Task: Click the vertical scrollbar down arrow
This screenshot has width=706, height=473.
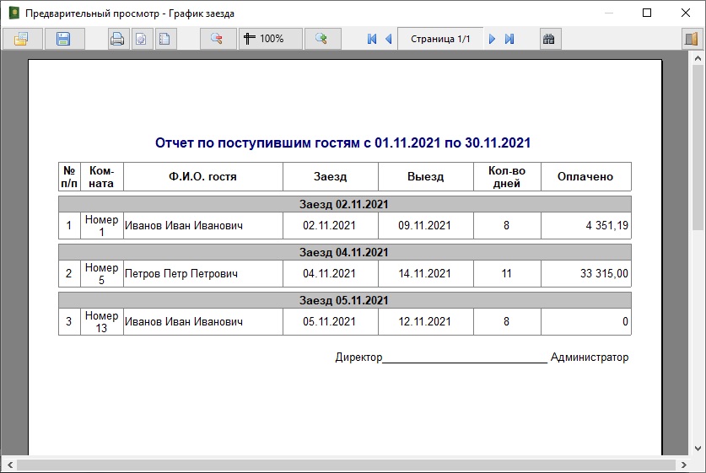Action: pos(698,449)
